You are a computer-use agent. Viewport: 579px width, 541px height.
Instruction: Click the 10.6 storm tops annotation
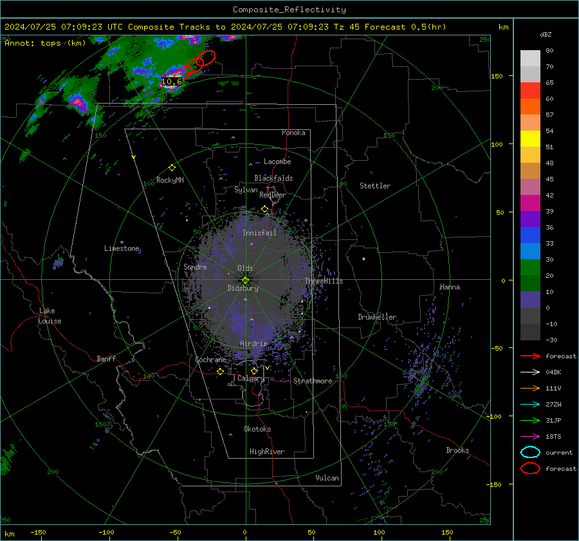pyautogui.click(x=172, y=82)
